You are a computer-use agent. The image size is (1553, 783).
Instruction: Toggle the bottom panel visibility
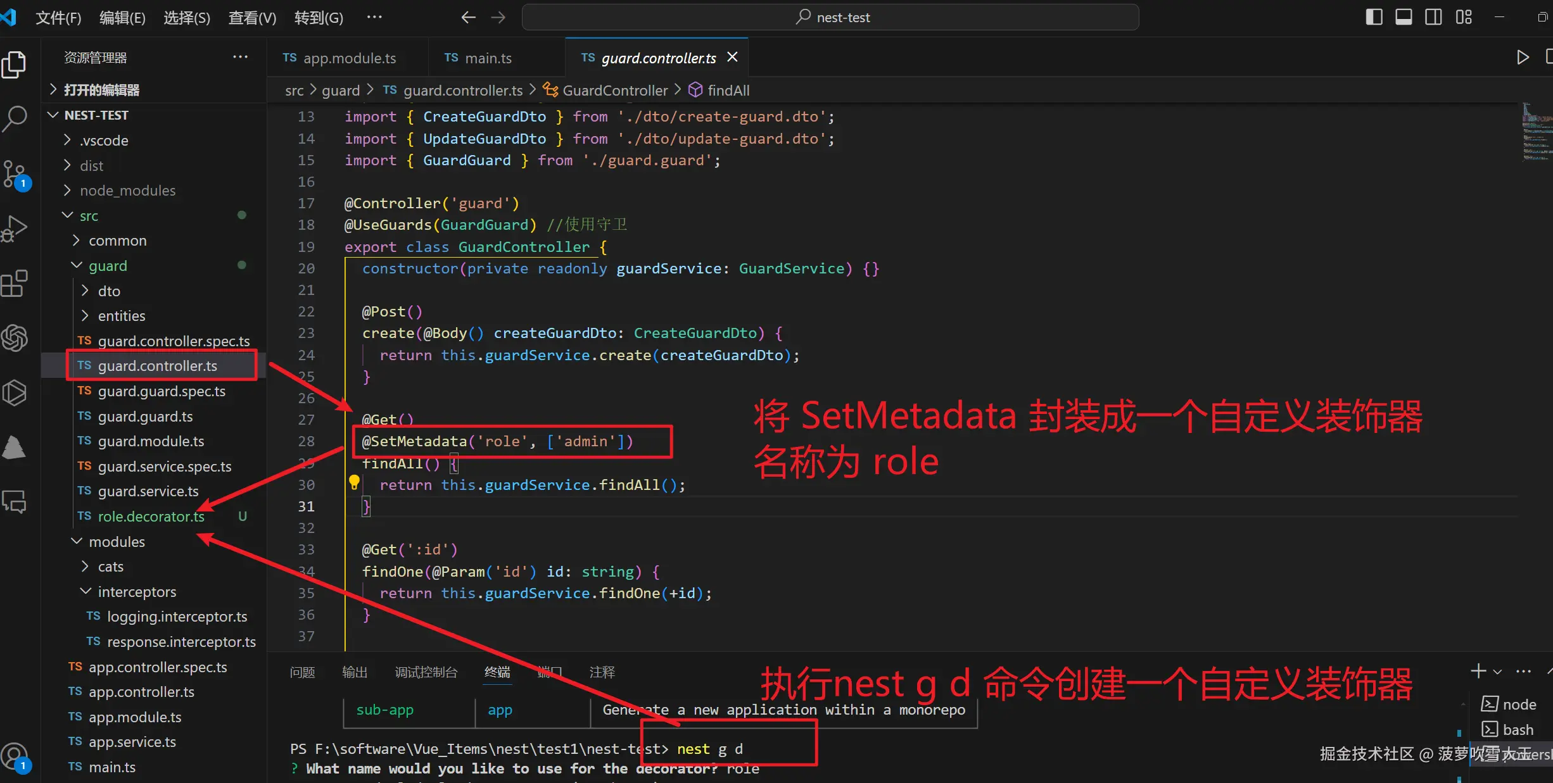coord(1404,17)
